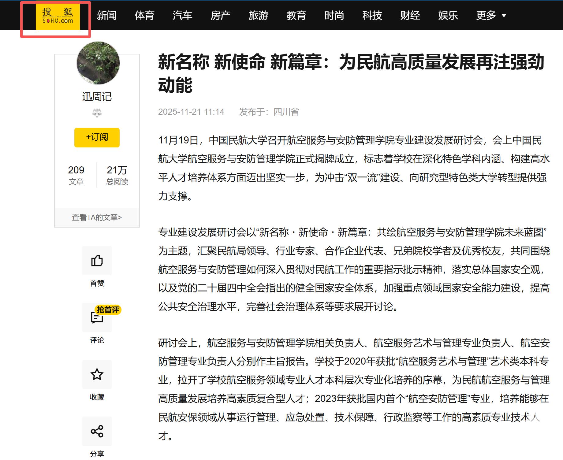
Task: Click the author name 迅周记
Action: [97, 97]
